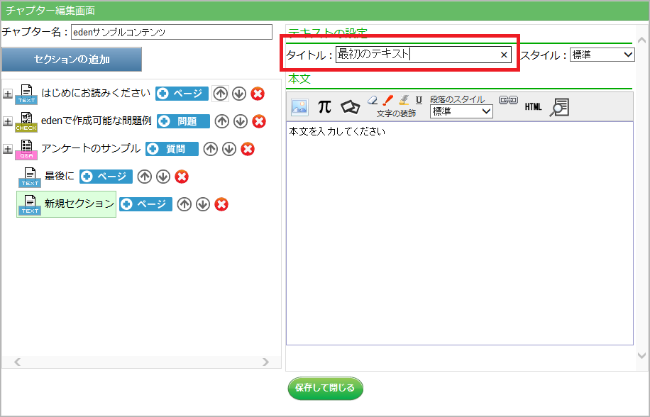This screenshot has height=417, width=650.
Task: Expand the アンケートのサンプル tree node
Action: click(8, 149)
